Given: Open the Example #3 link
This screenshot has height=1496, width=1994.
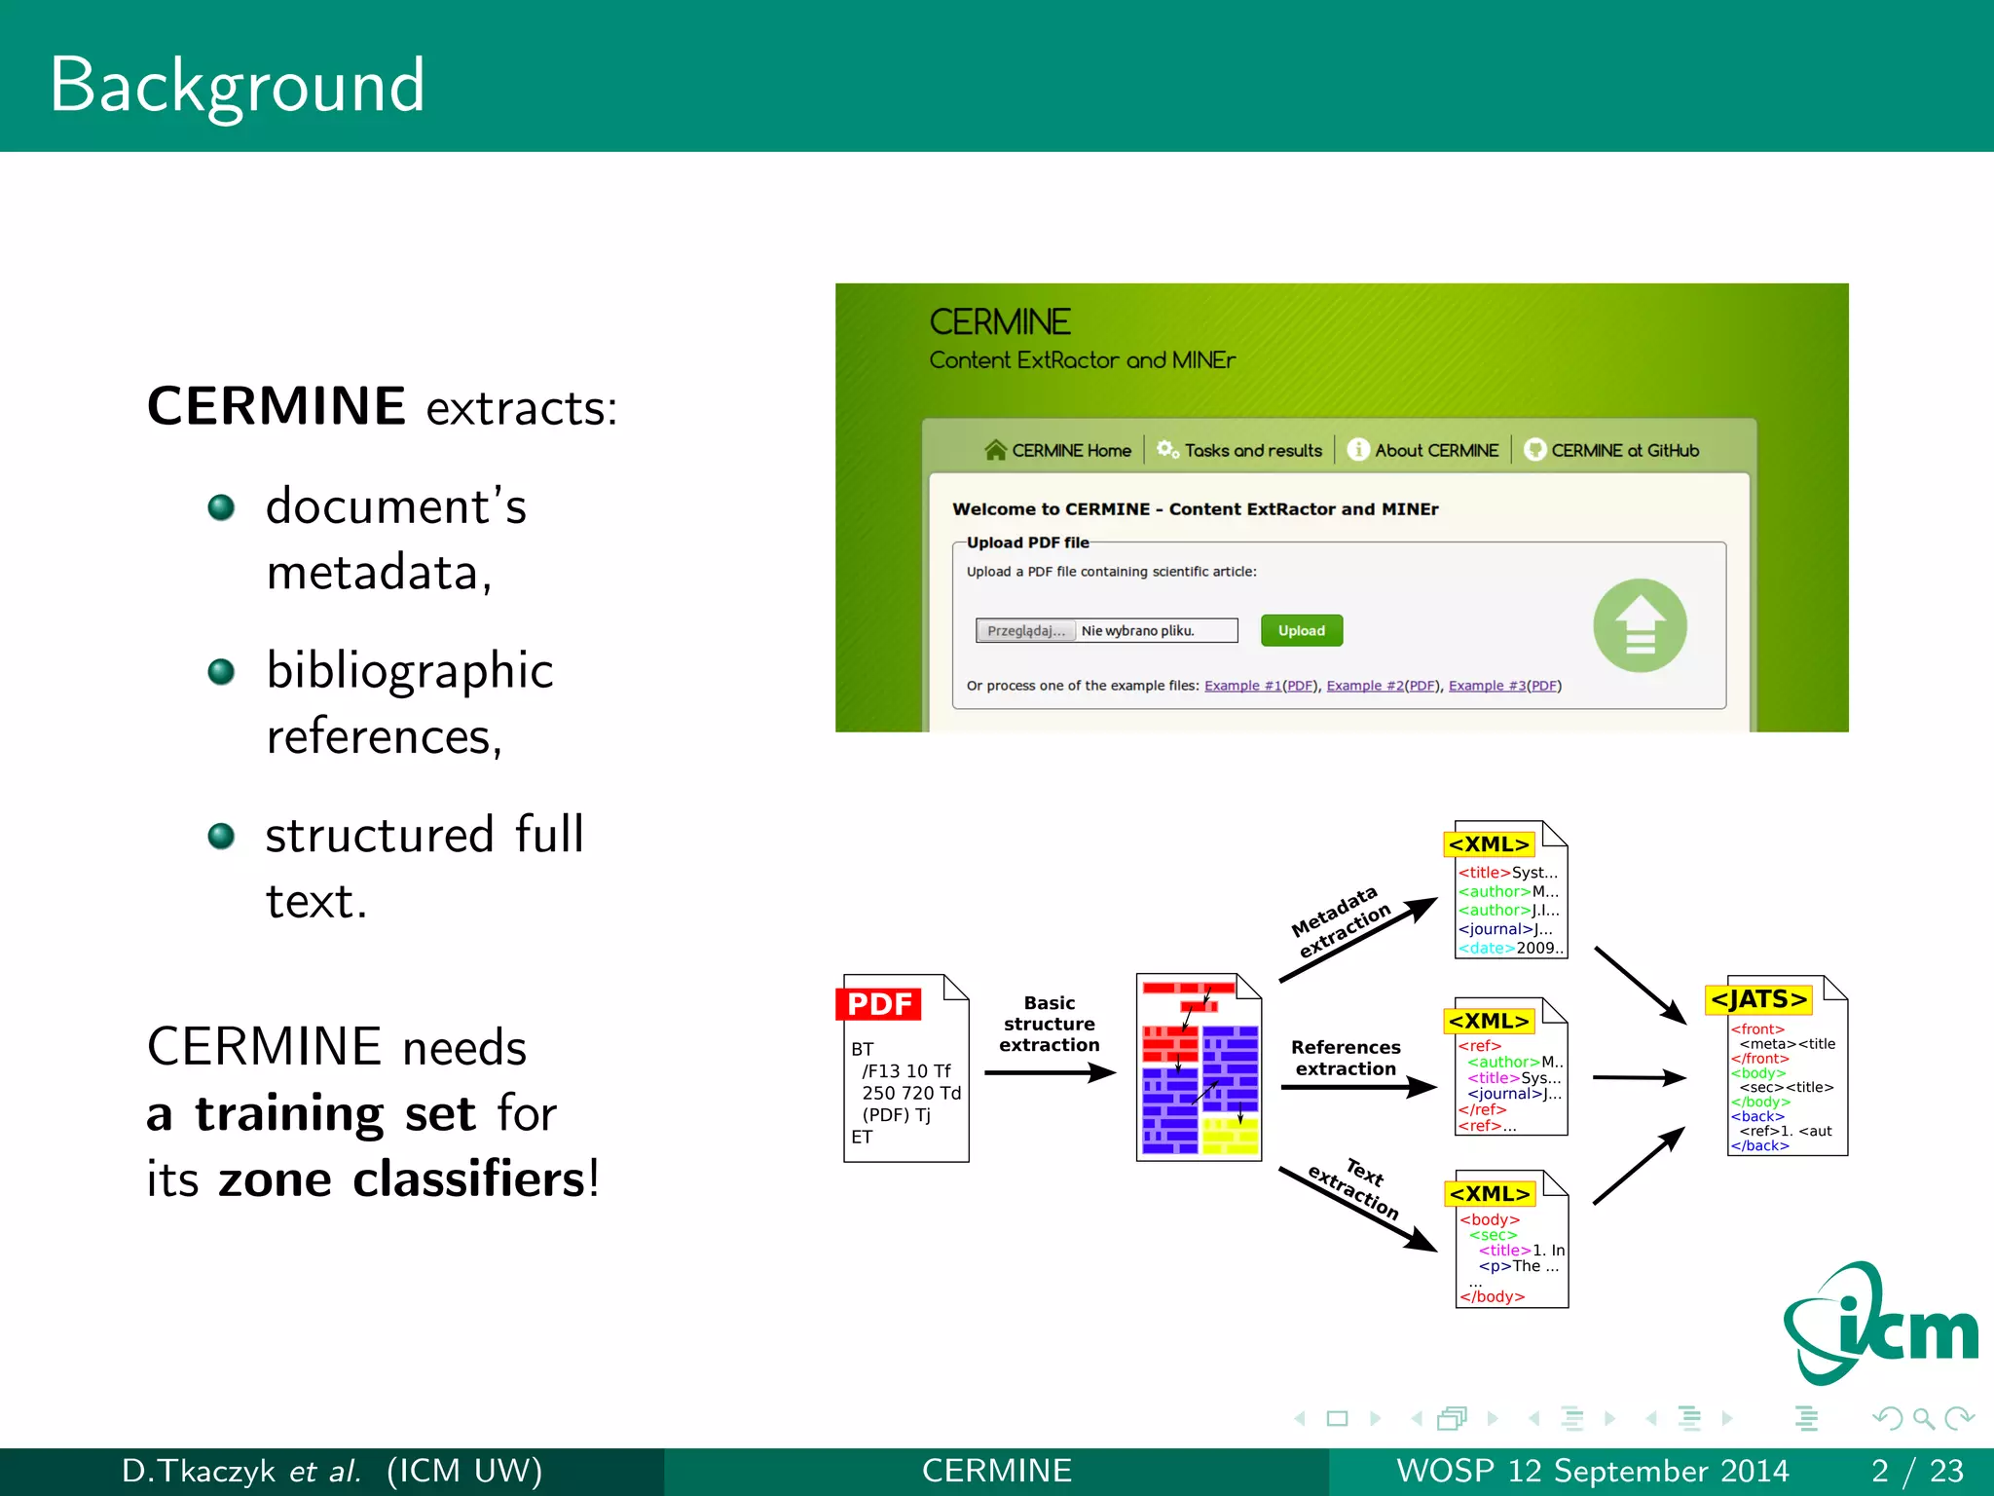Looking at the screenshot, I should click(1487, 686).
